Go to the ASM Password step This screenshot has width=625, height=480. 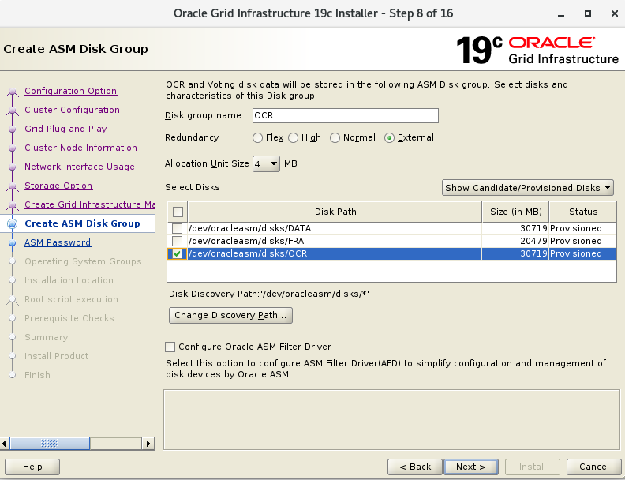click(58, 242)
